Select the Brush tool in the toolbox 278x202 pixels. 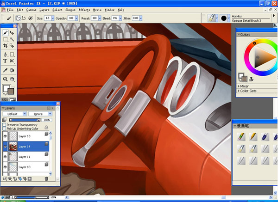pos(5,33)
